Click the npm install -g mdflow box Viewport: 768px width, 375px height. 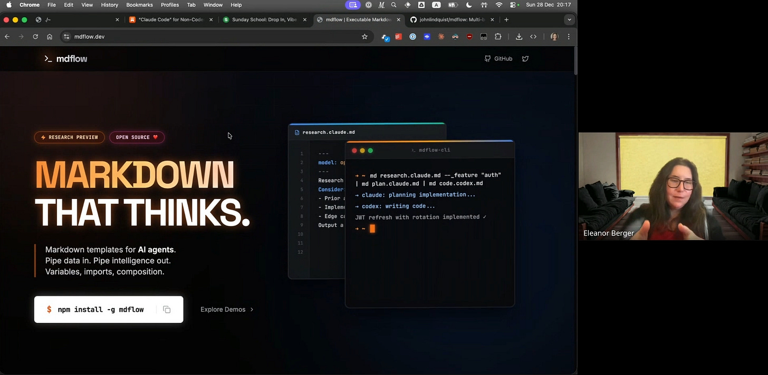(109, 310)
